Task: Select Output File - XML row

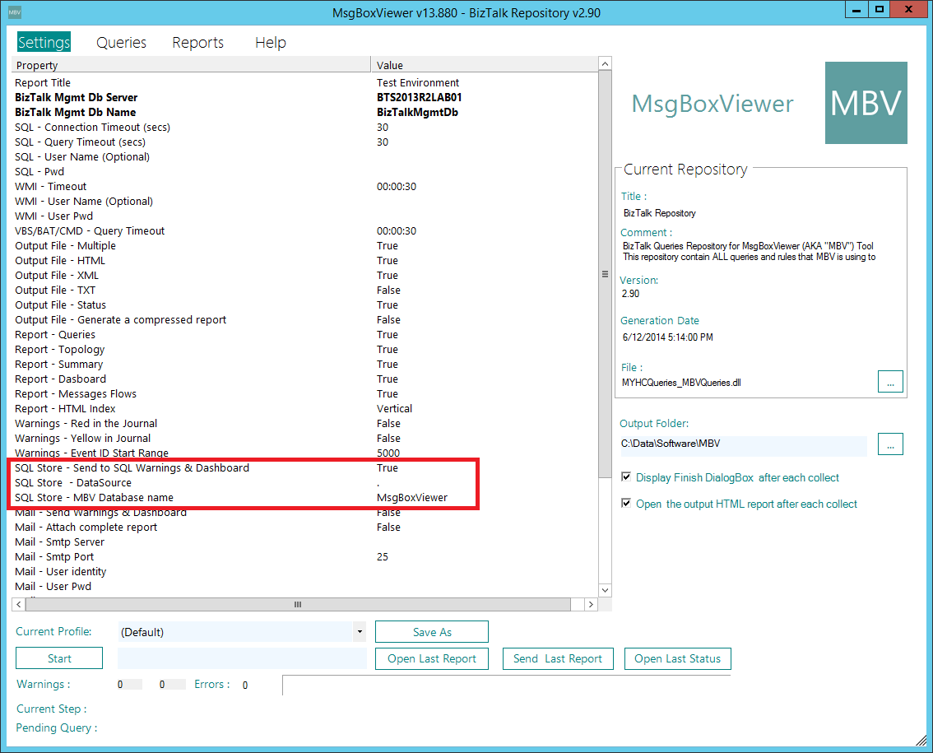Action: pyautogui.click(x=304, y=276)
